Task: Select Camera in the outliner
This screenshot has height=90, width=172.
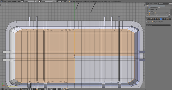Action: coord(152,15)
